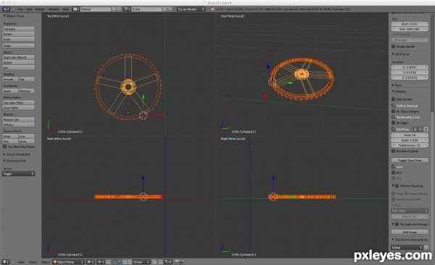
Task: Toggle the quad view Lock checkbox
Action: point(394,167)
